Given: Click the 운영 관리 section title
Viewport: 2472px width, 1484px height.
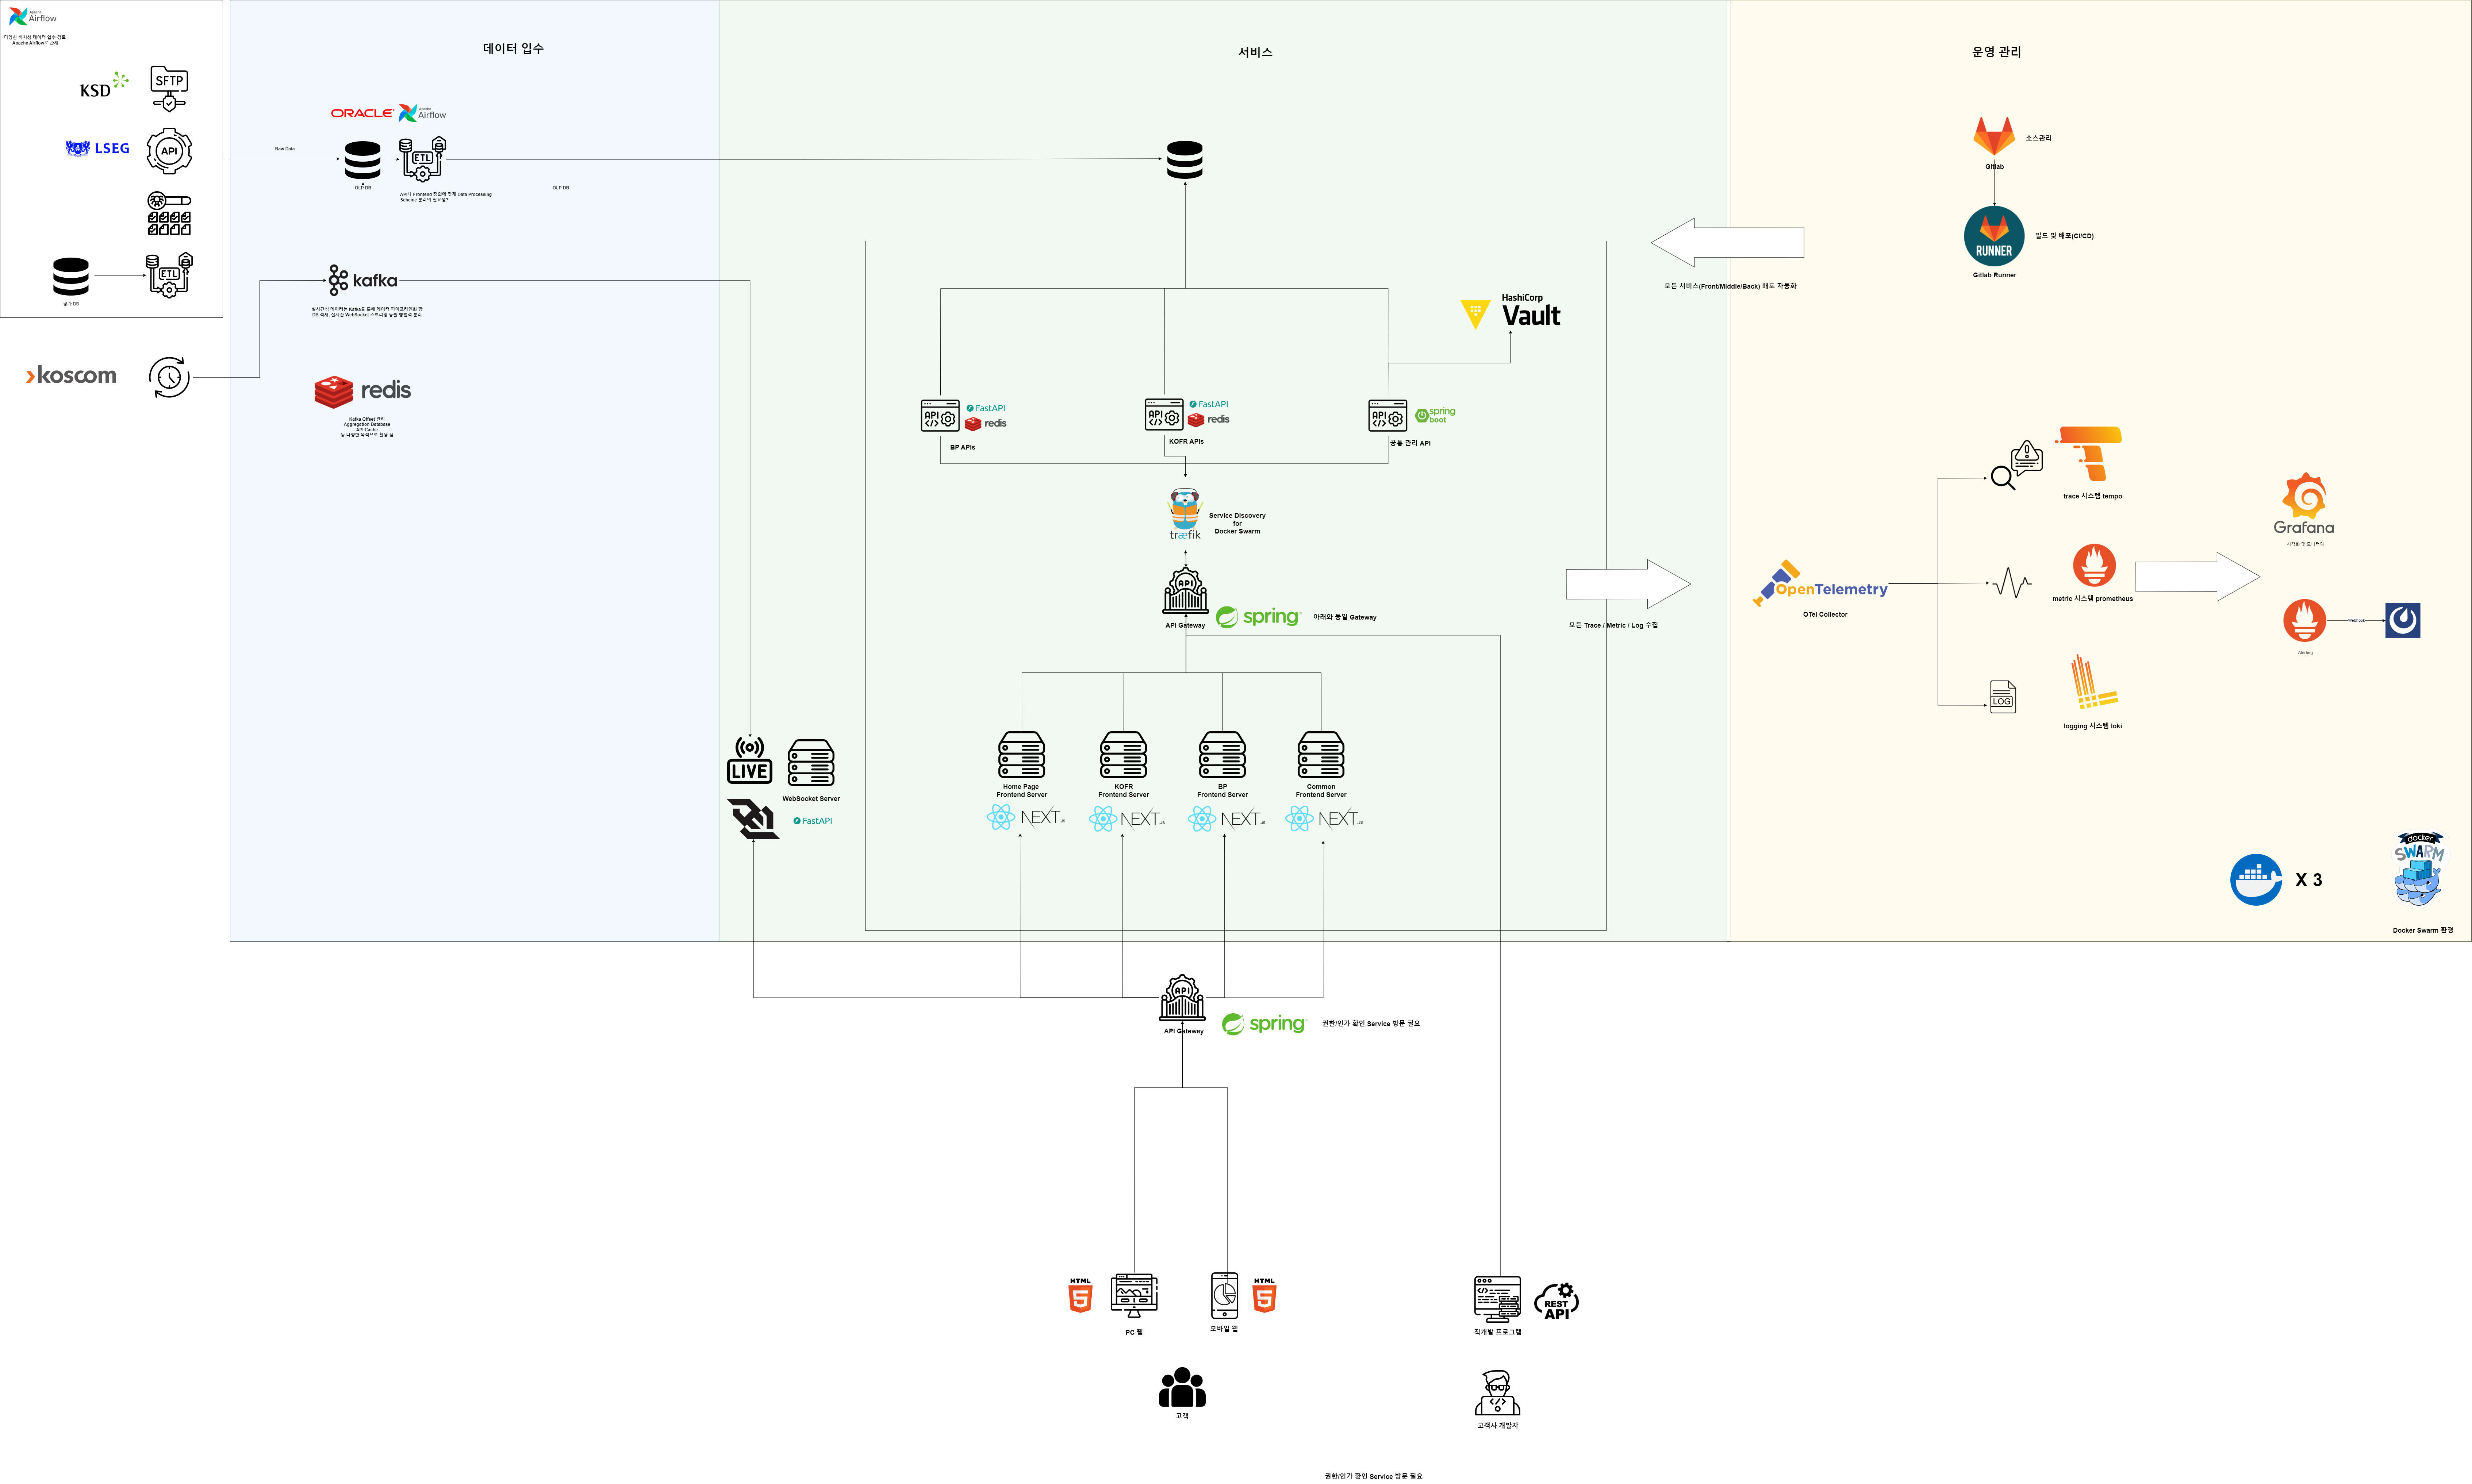Looking at the screenshot, I should (1997, 52).
